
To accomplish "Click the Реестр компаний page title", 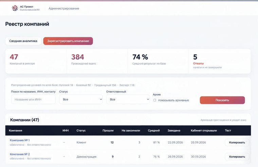I will tap(27, 24).
